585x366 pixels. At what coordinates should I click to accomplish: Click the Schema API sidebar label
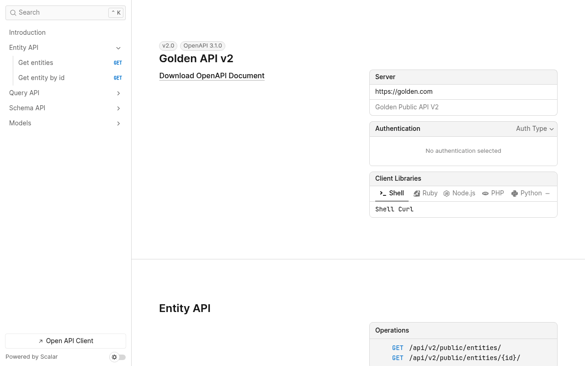[x=27, y=108]
